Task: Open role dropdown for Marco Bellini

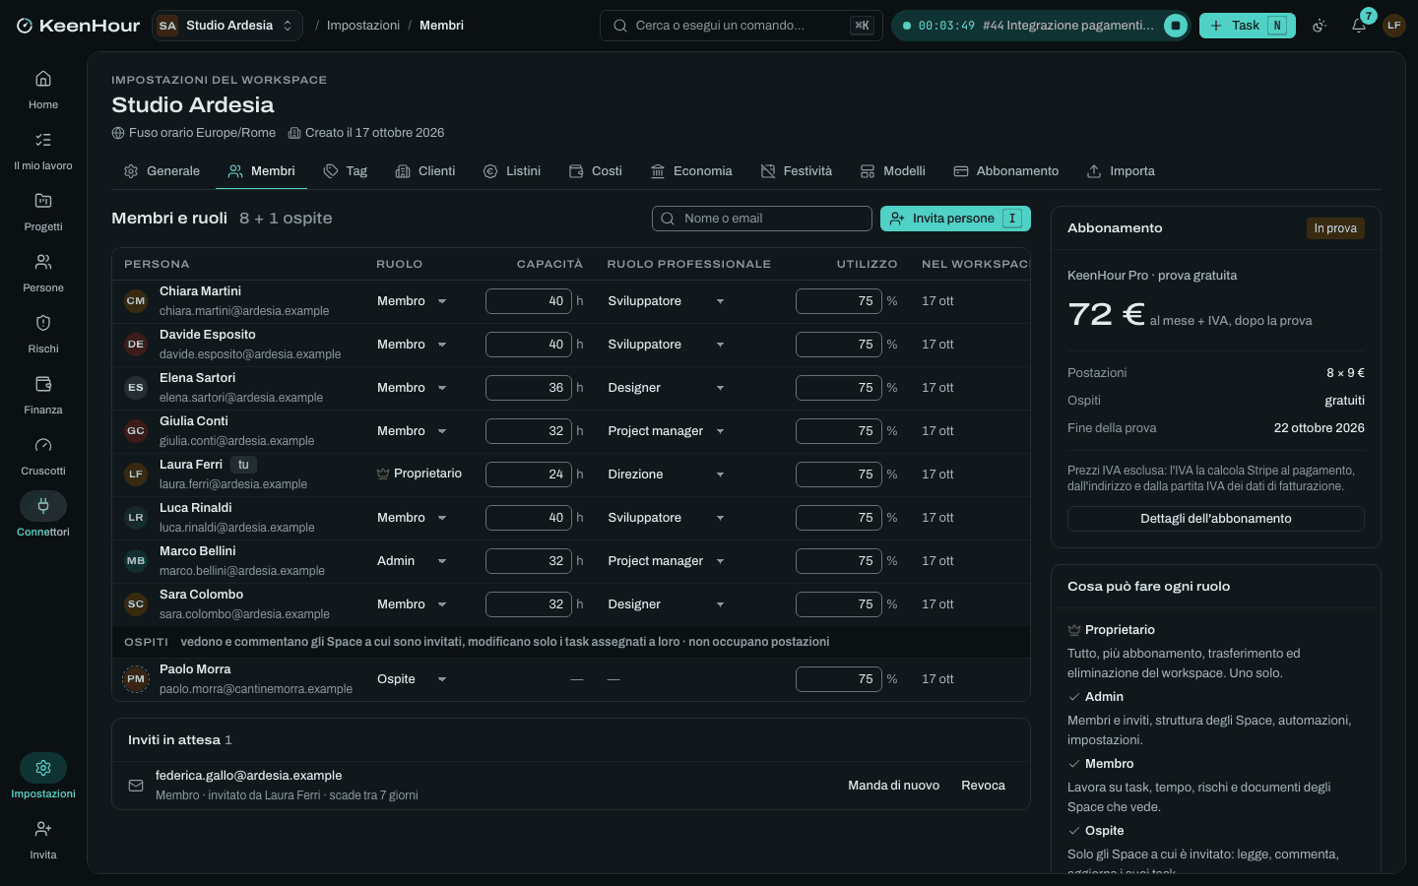Action: (x=413, y=561)
